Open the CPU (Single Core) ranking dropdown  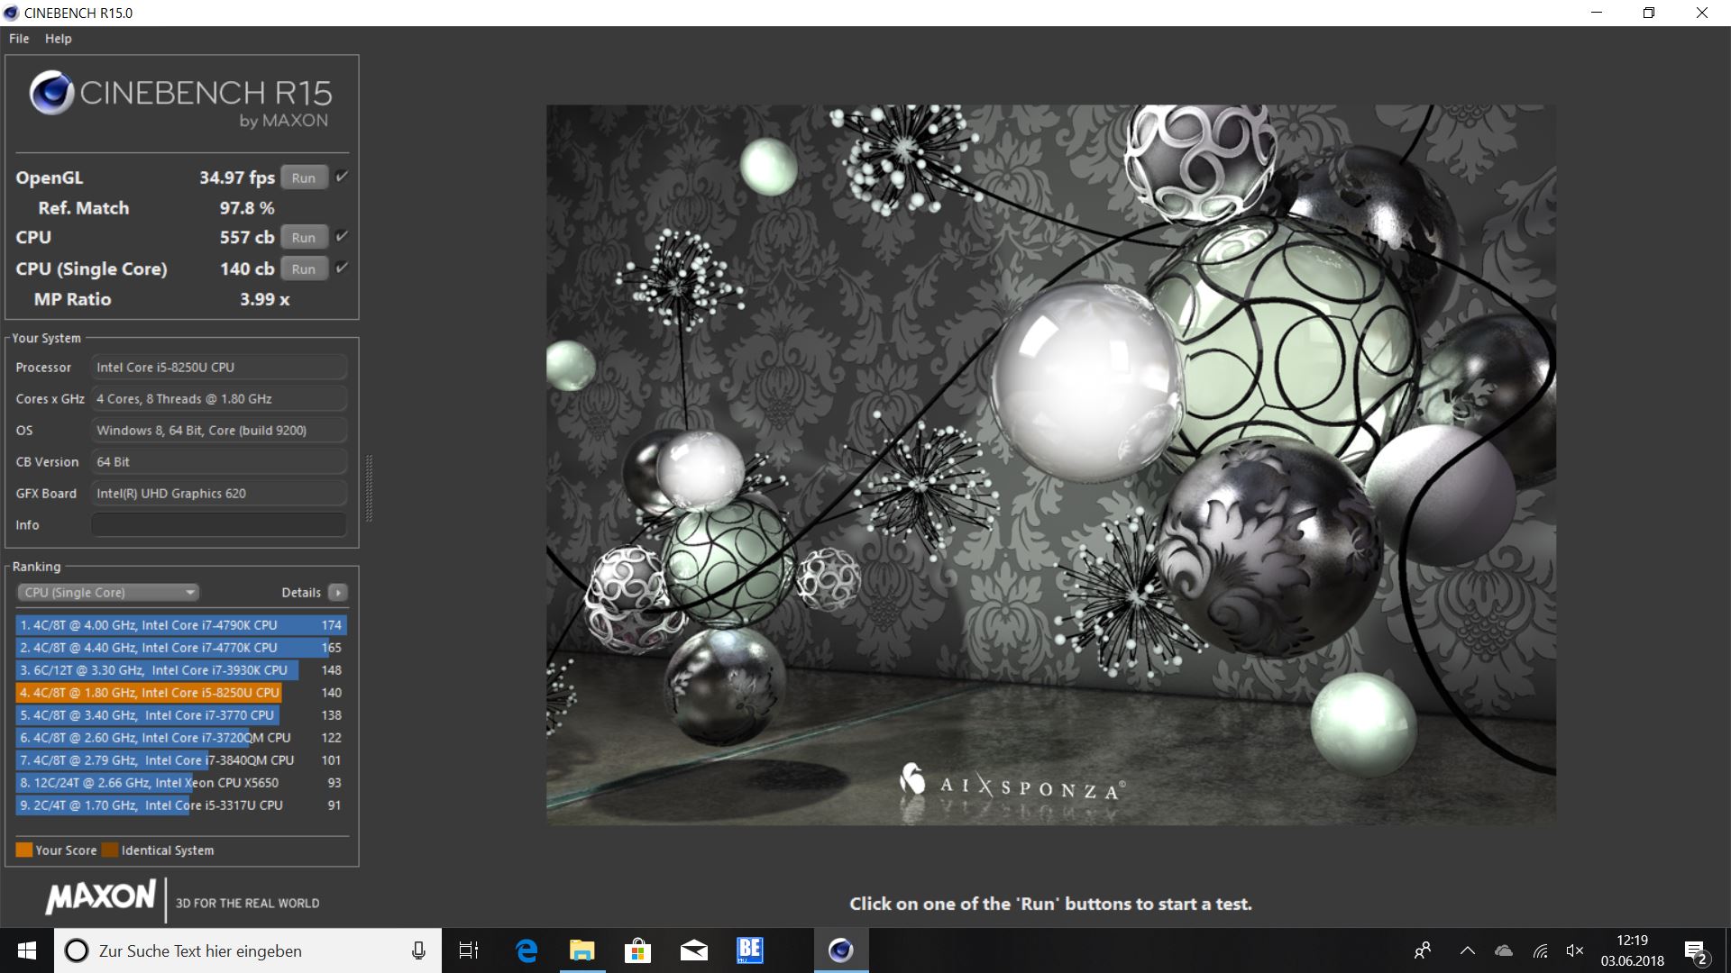pos(108,592)
